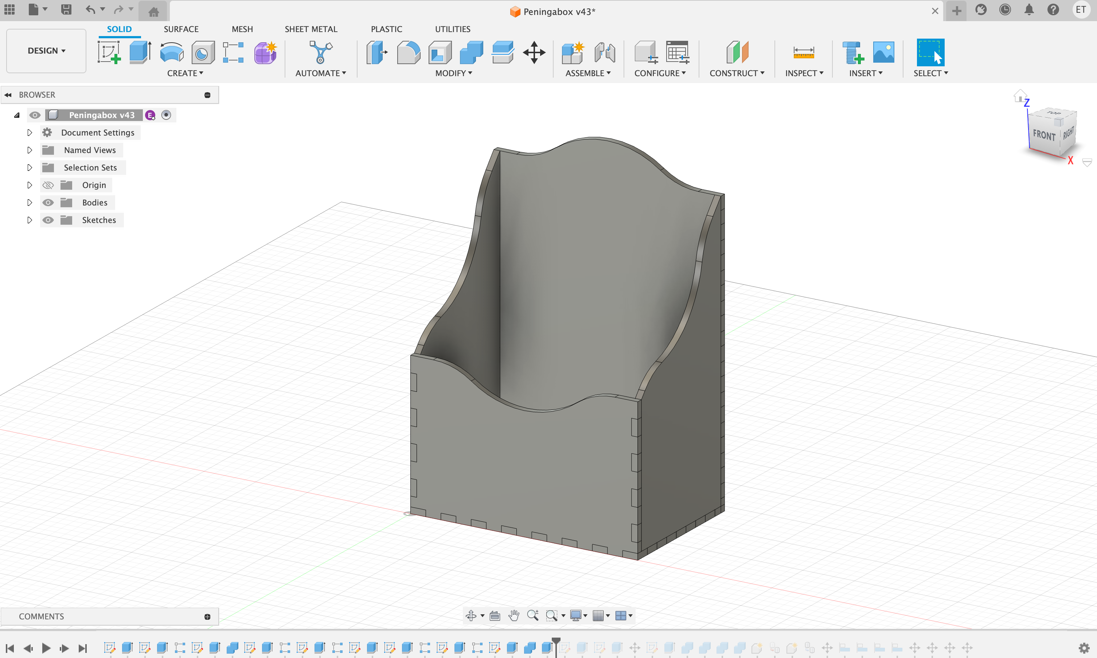
Task: Open the MODIFY dropdown menu
Action: [454, 73]
